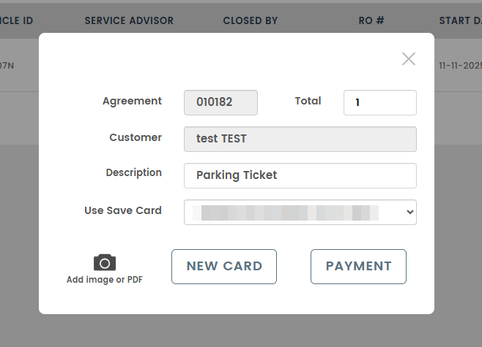Click the Use Save Card label
Viewport: 482px width, 347px height.
click(123, 210)
